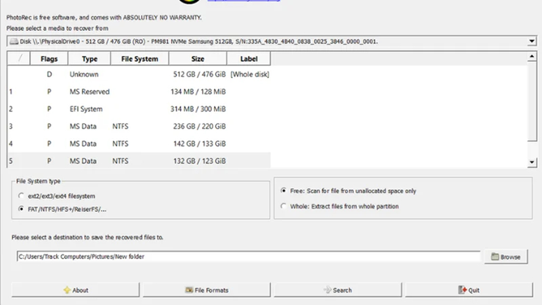The height and width of the screenshot is (305, 542).
Task: Select the 142 GB / 133 GiB partition
Action: coord(139,144)
